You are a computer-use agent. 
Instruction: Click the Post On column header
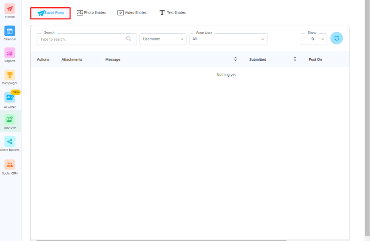(315, 59)
